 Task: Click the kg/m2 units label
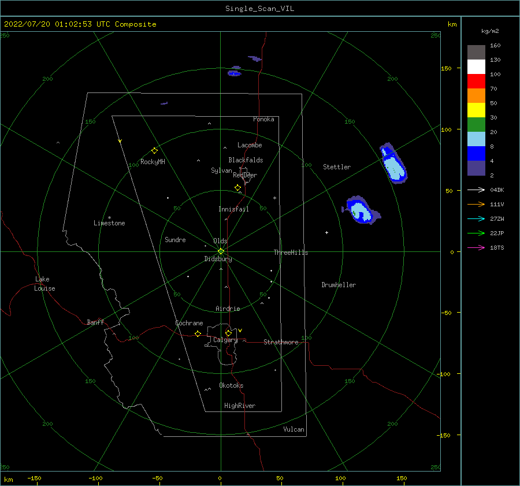tap(490, 31)
